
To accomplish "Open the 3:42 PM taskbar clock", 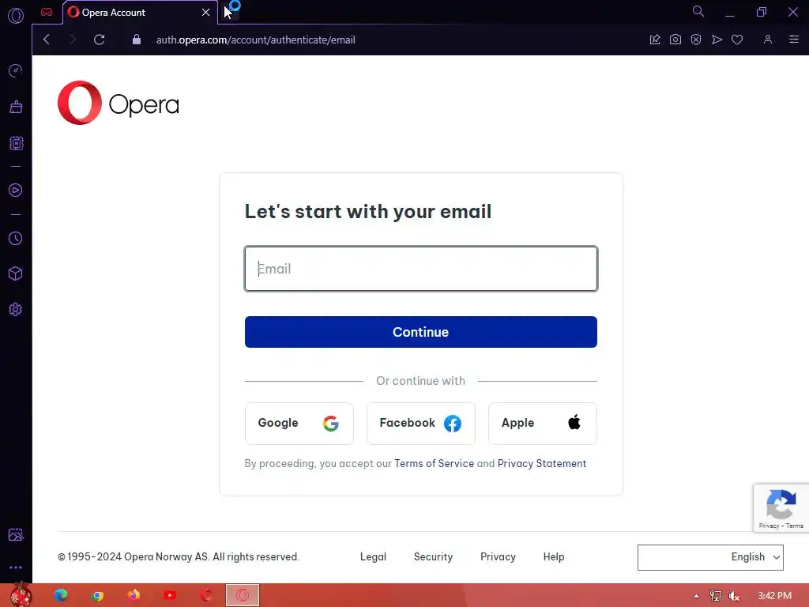I will (774, 596).
